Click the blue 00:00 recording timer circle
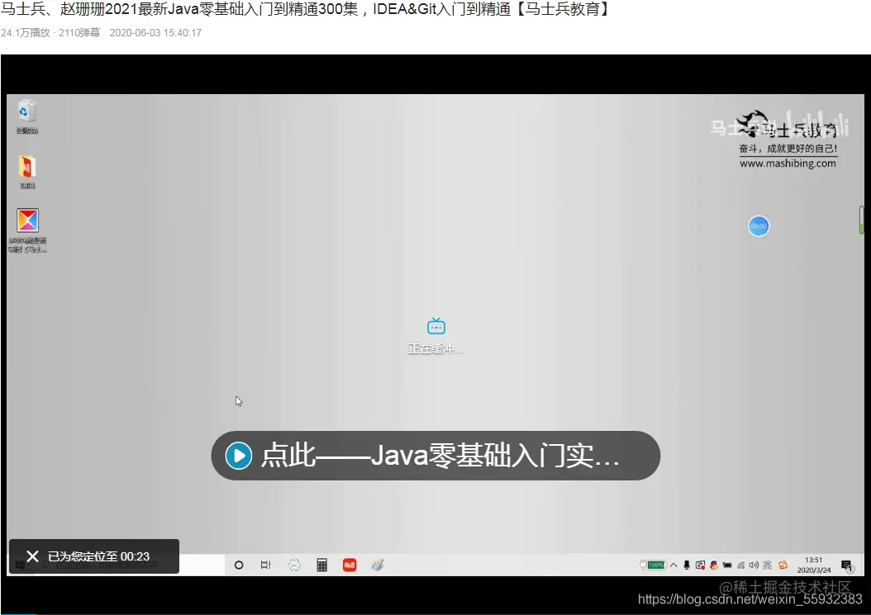The image size is (871, 615). (x=759, y=226)
